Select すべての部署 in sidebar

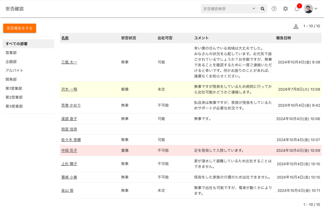(x=28, y=44)
